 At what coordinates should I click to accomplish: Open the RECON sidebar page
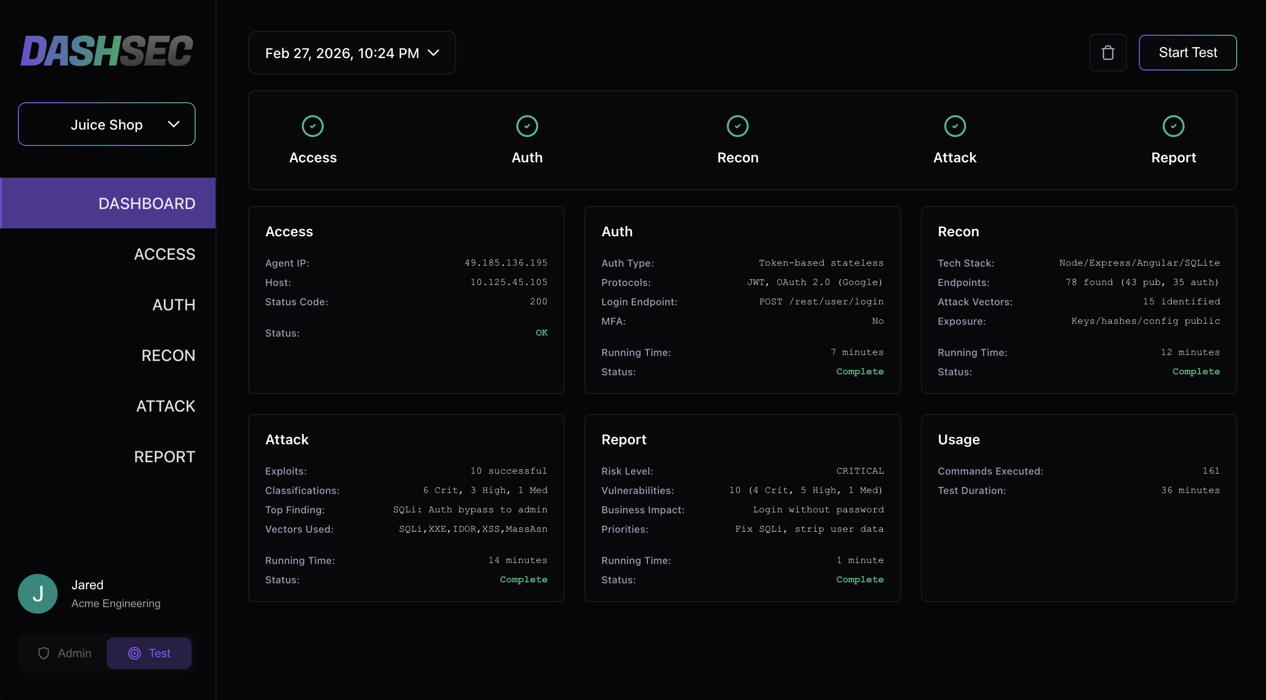(x=168, y=355)
